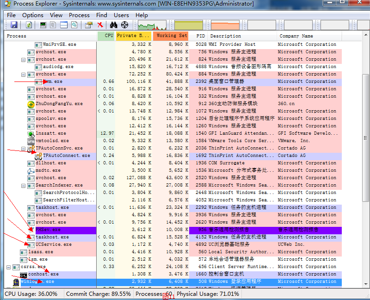Viewport: 370px width, 300px height.
Task: Collapse the SearchIndexer.exe tree node
Action: (24, 186)
